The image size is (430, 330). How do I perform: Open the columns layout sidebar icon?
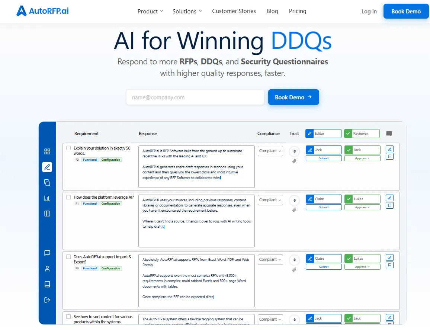click(47, 214)
